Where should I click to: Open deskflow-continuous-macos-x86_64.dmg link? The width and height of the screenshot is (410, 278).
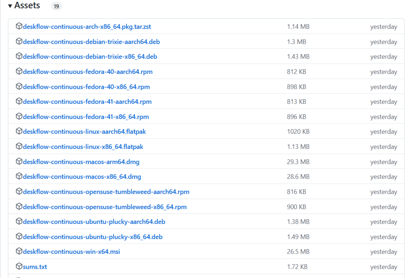[x=82, y=177]
